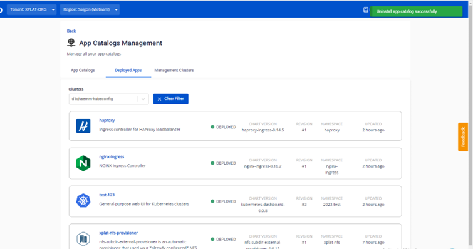Click the NGINX ingress logo icon
Viewport: 473px width, 249px height.
(x=83, y=163)
